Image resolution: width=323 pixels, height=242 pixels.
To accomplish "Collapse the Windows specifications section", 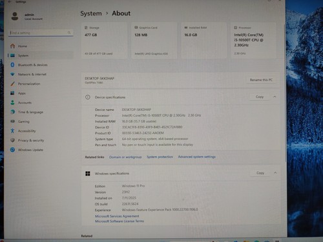I will 275,173.
